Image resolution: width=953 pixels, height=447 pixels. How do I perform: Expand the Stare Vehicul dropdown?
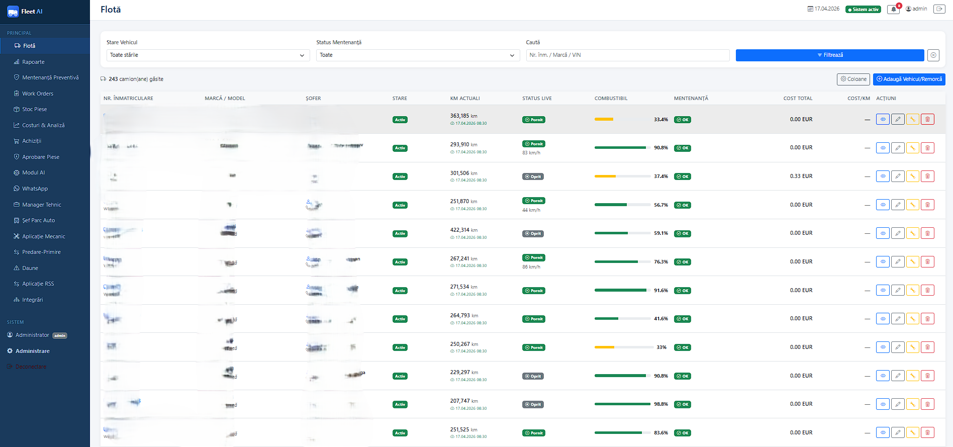click(208, 55)
